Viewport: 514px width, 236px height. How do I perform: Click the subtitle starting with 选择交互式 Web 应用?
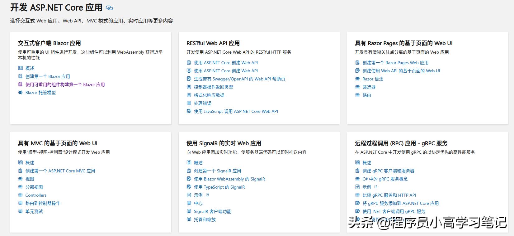point(92,21)
